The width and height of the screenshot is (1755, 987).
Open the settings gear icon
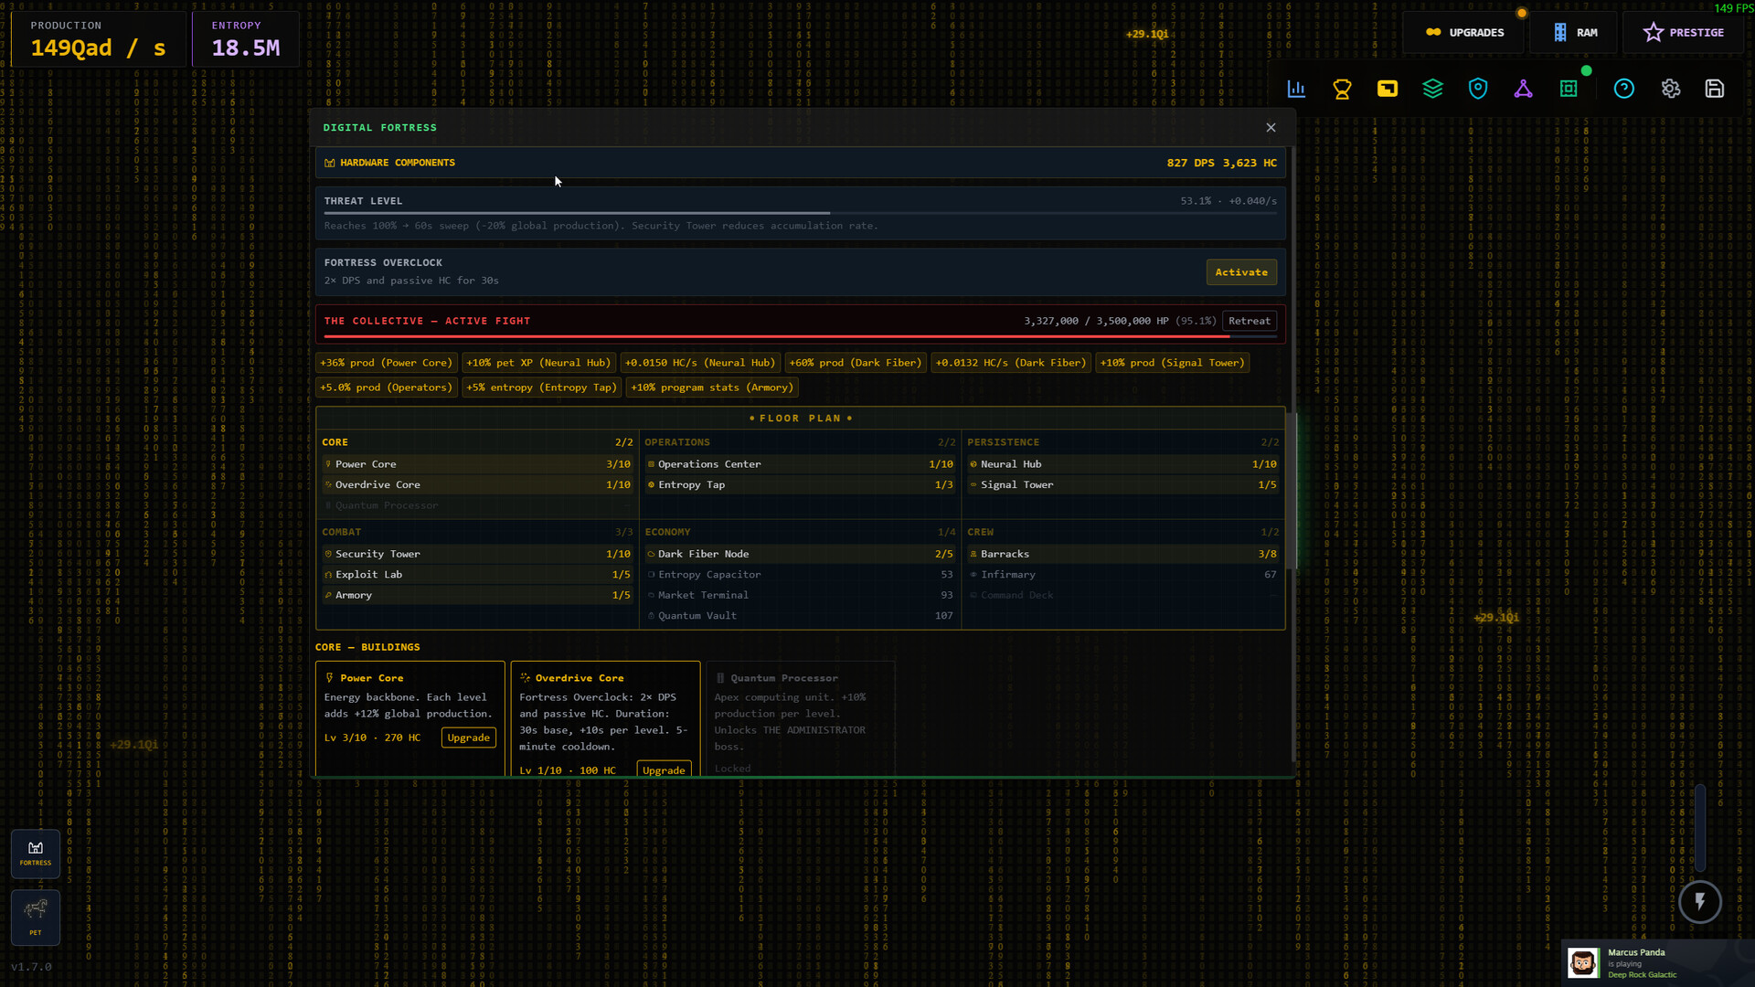click(1671, 89)
